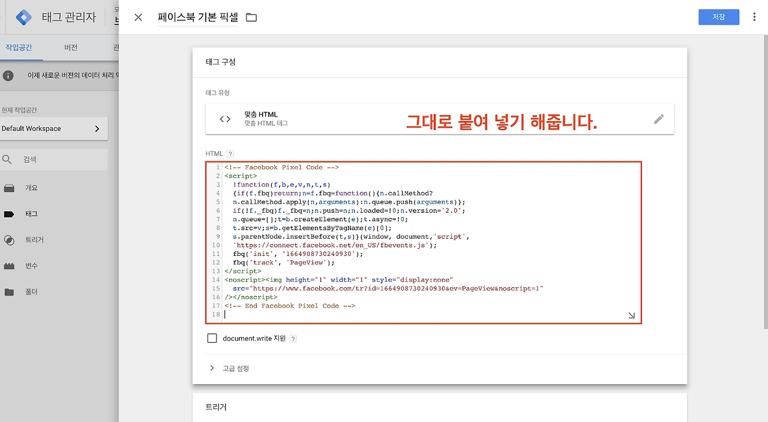
Task: Click the 태그 관리자 title text
Action: point(68,17)
